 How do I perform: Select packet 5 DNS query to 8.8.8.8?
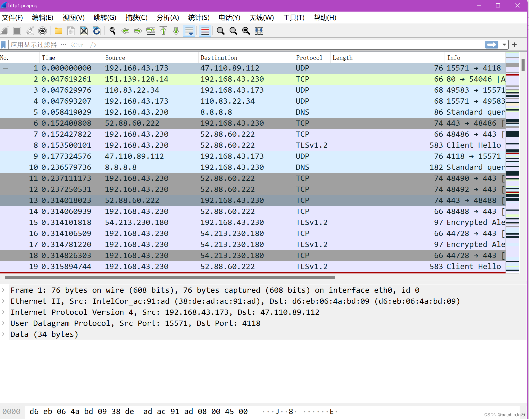[253, 112]
